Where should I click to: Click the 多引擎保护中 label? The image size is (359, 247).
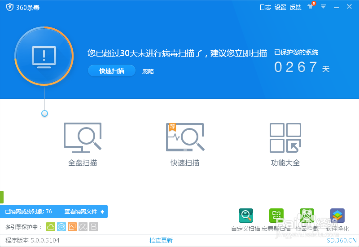pyautogui.click(x=23, y=227)
